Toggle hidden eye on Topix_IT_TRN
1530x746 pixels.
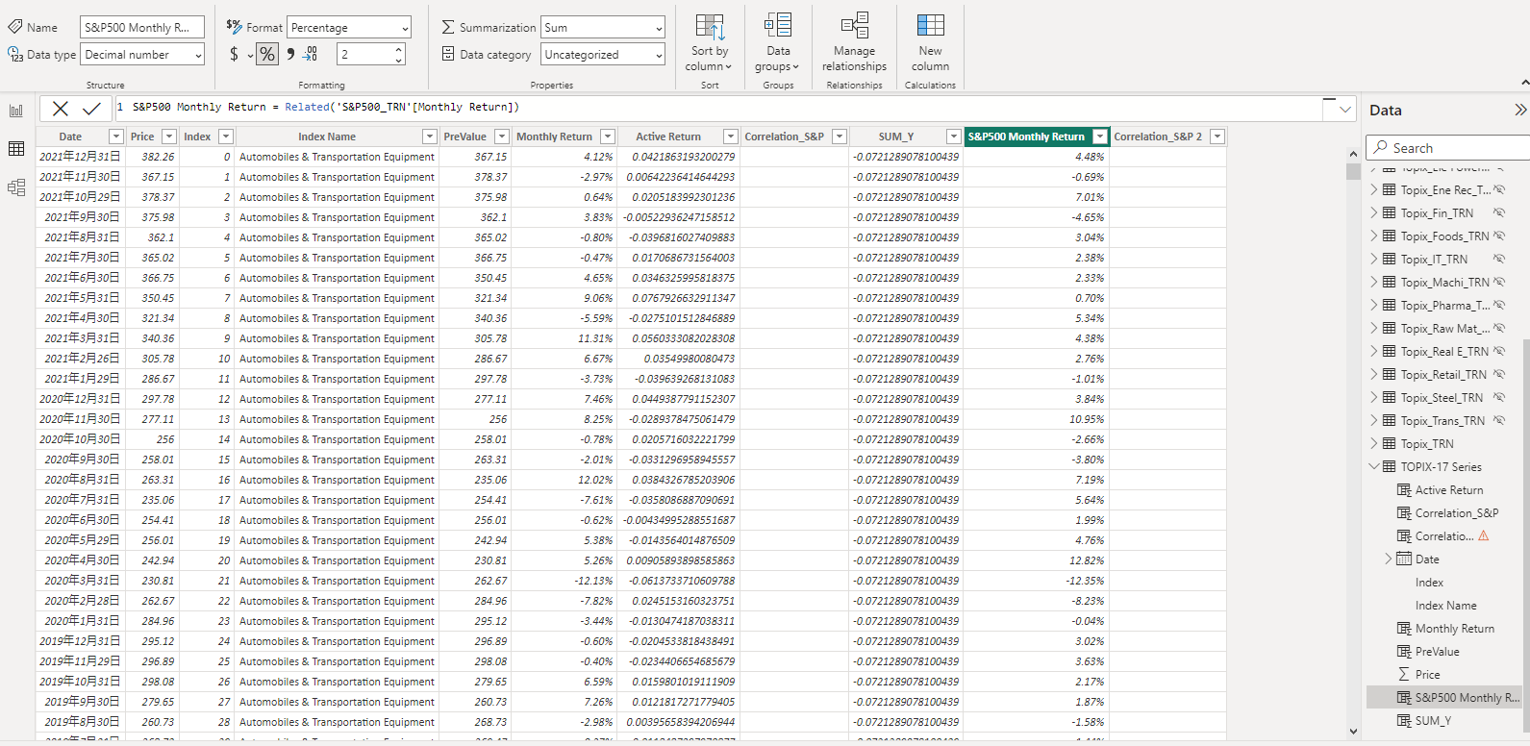click(1498, 260)
